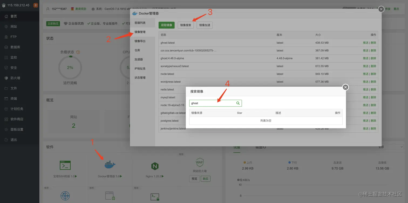The width and height of the screenshot is (408, 203).
Task: Open the 软件商店 grid icon in sidebar
Action: 6,119
